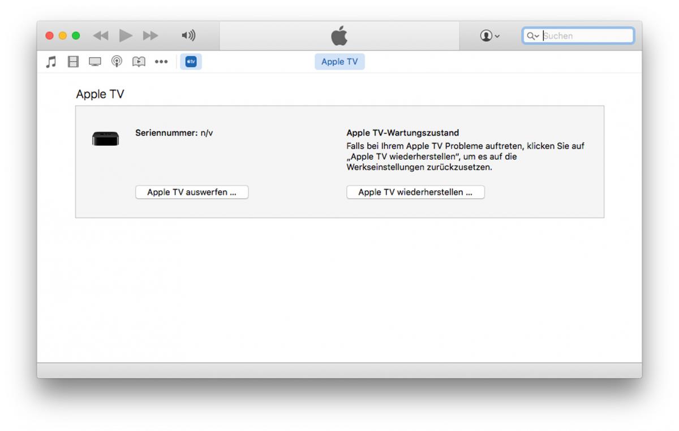Open search options magnifier dropdown
The height and width of the screenshot is (431, 679).
533,36
